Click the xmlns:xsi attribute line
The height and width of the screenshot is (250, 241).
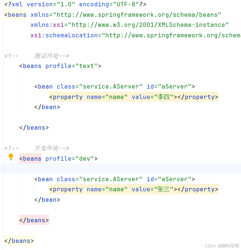click(130, 25)
